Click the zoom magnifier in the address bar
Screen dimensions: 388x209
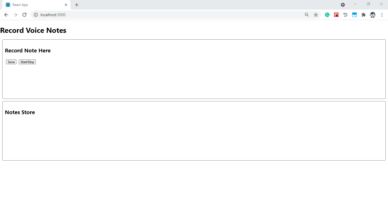pos(307,15)
